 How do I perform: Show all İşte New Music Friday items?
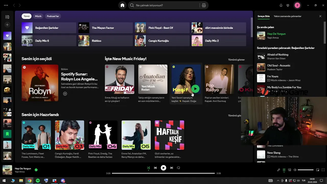click(236, 60)
